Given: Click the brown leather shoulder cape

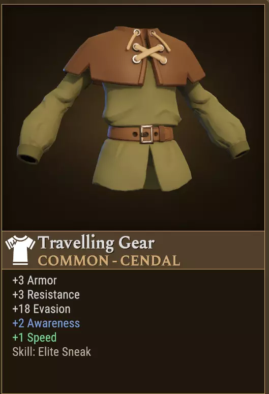Looking at the screenshot, I should 135,56.
